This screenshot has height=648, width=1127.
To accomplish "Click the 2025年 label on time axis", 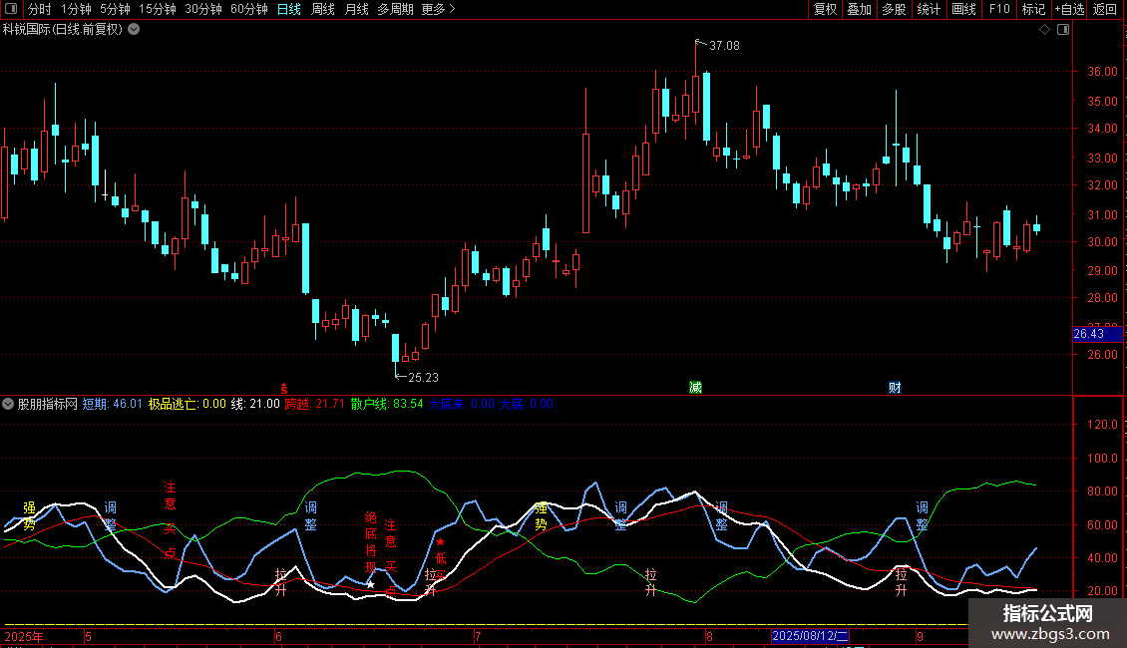I will click(24, 636).
